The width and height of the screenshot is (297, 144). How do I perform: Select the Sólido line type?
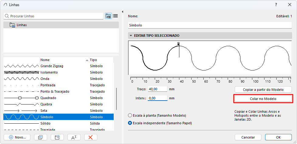(x=59, y=123)
